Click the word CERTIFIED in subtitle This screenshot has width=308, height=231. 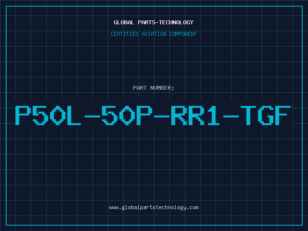[x=125, y=34]
